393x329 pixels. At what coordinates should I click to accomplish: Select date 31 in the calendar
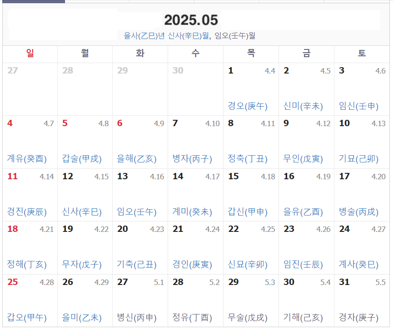pyautogui.click(x=344, y=282)
